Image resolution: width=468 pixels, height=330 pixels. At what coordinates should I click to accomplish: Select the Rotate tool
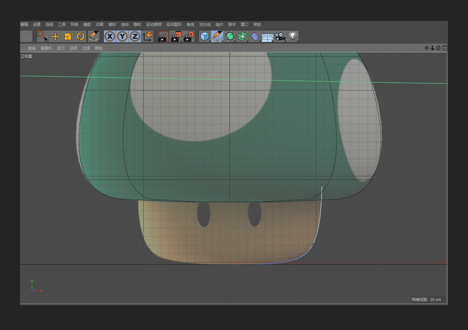pos(80,37)
